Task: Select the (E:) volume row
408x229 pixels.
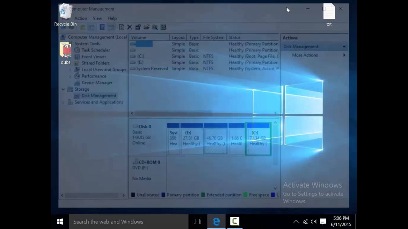Action: 204,62
